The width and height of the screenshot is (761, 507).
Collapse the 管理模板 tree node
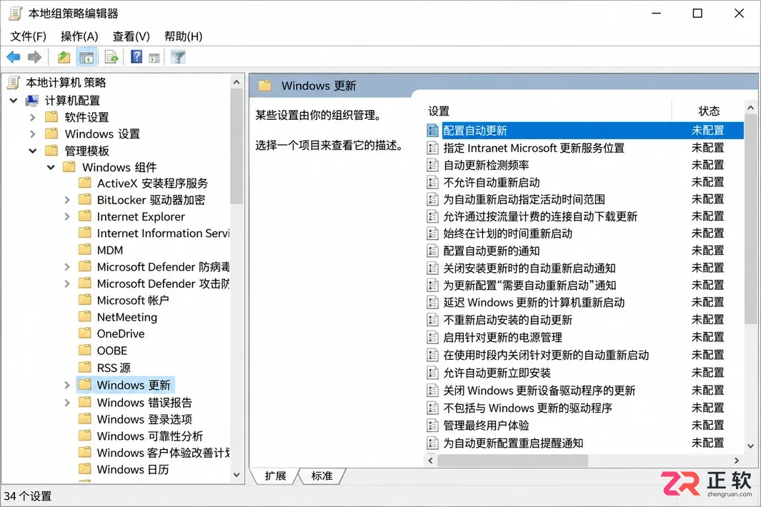pos(33,151)
